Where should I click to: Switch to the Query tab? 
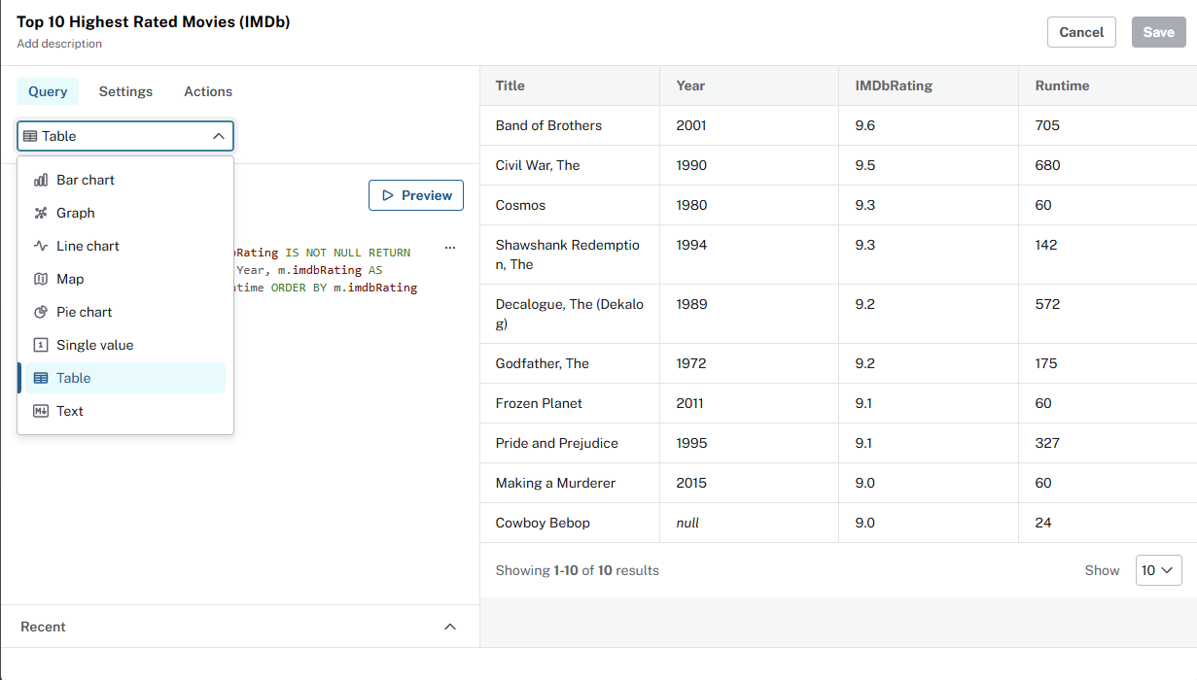pos(48,91)
